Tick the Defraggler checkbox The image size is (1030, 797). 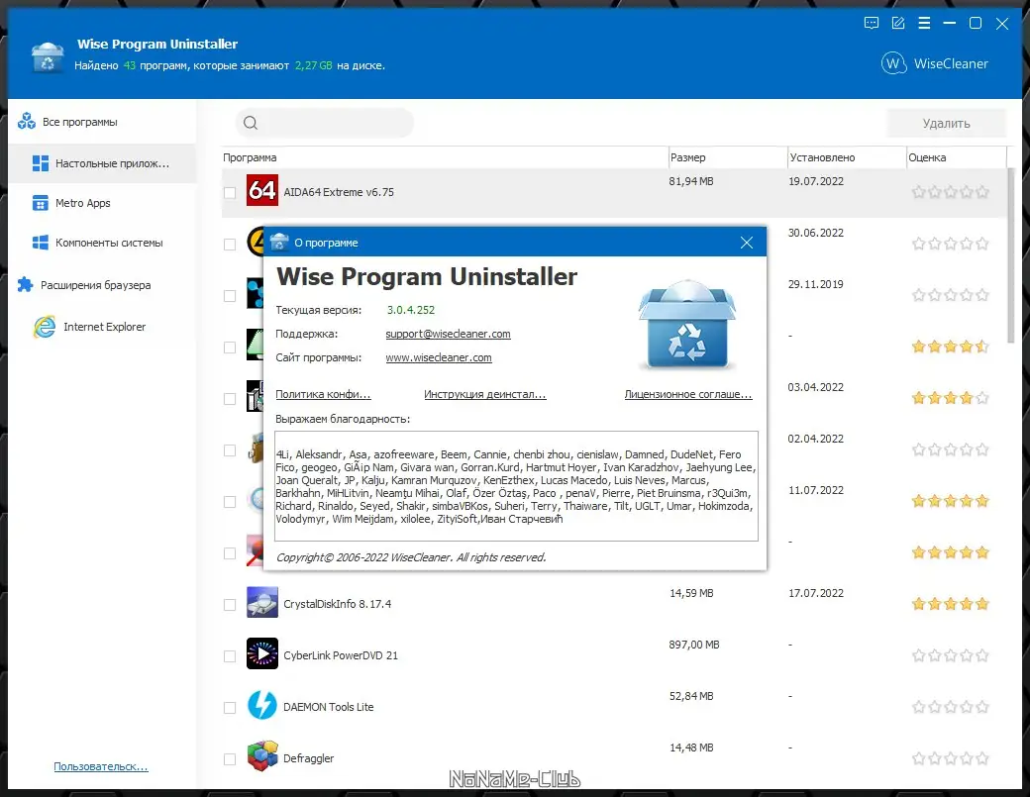[229, 759]
